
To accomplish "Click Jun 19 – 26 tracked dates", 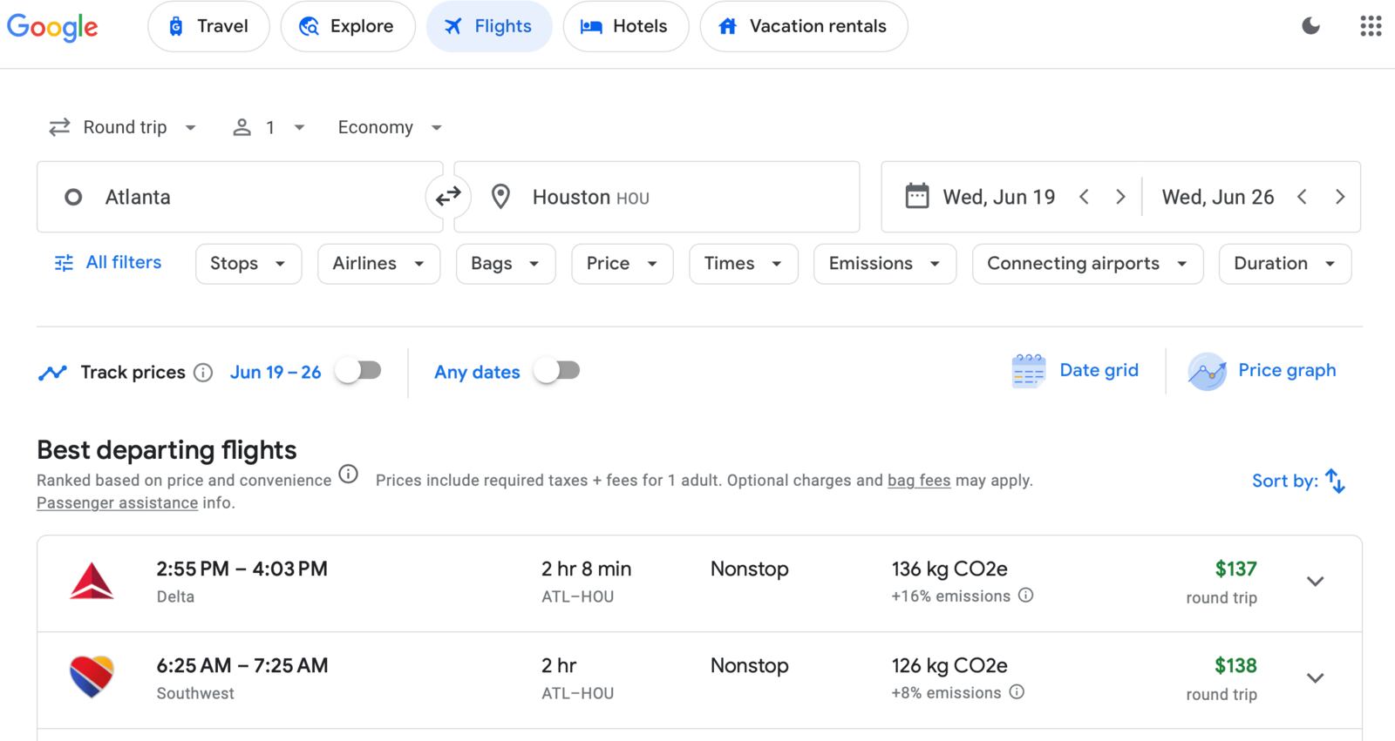I will click(x=276, y=373).
